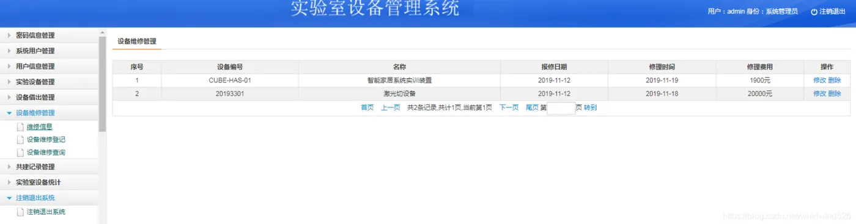The image size is (856, 224).
Task: Click the 智能家居系统实训装置 name cell
Action: (x=399, y=80)
